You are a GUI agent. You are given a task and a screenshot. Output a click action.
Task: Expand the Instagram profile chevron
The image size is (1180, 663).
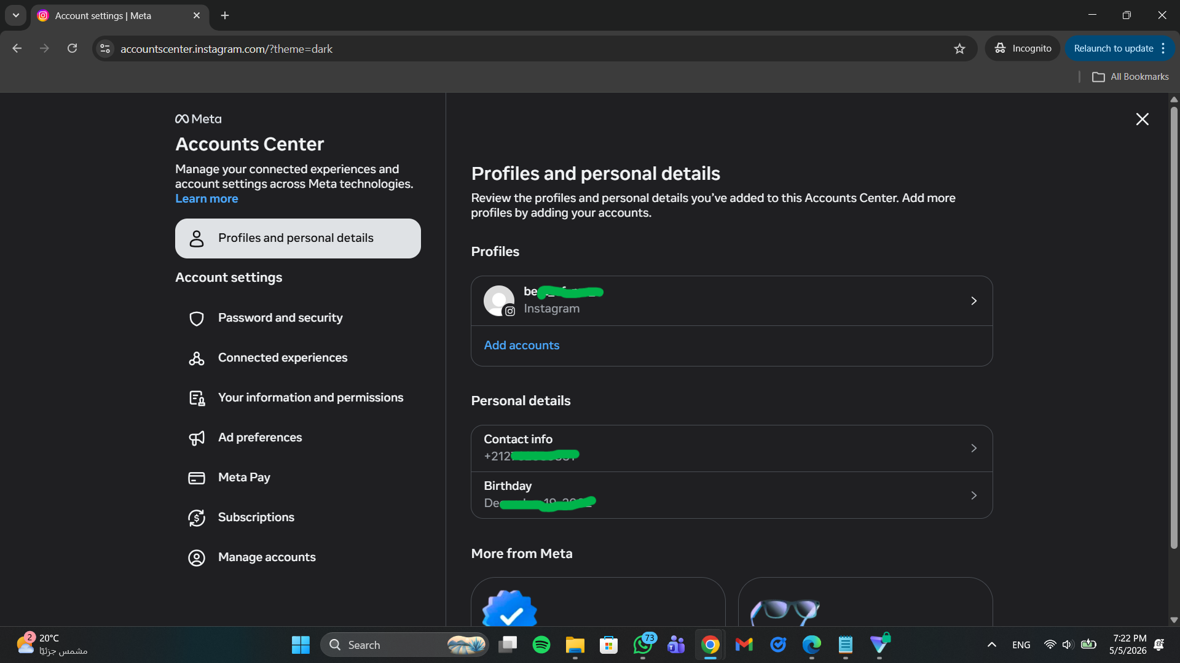pyautogui.click(x=974, y=301)
